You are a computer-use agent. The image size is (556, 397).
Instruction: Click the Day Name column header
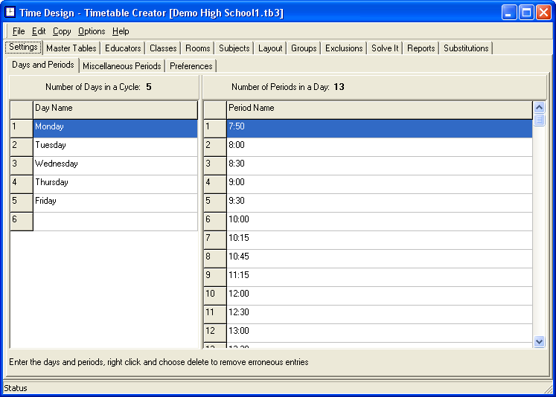click(115, 109)
